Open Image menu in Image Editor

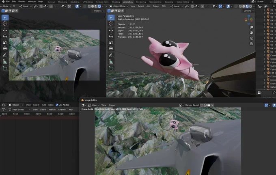[112, 105]
